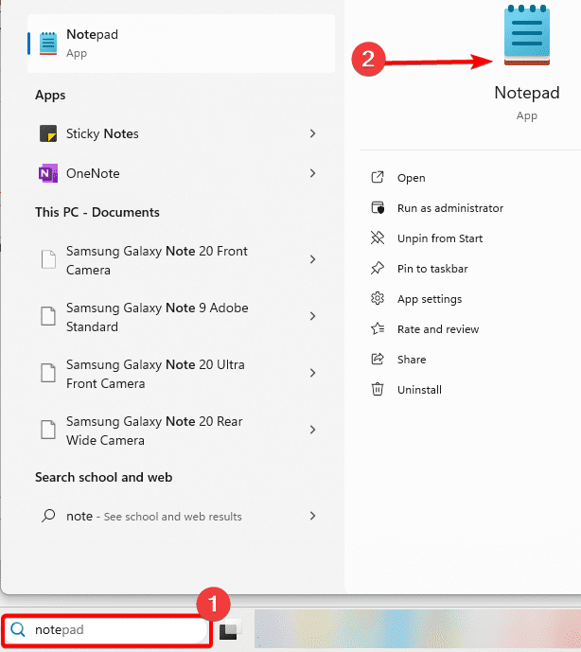Choose Pin to taskbar
The image size is (581, 652).
[432, 269]
